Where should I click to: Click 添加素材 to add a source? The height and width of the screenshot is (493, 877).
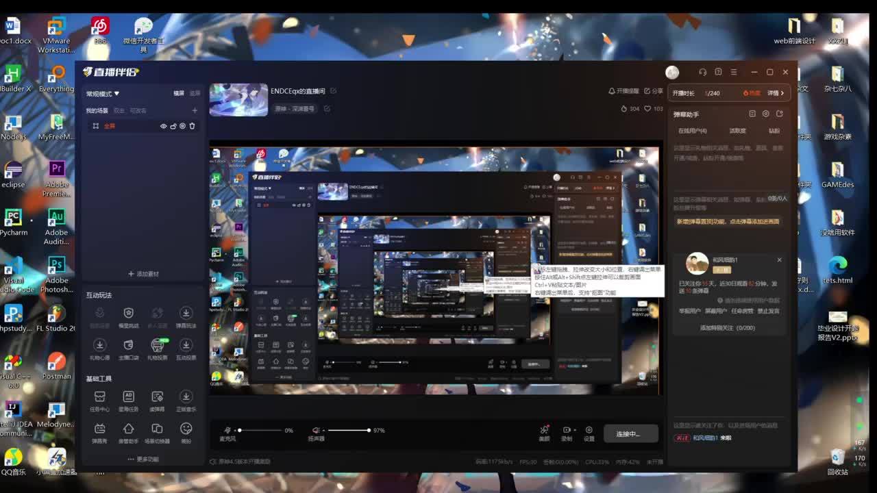pyautogui.click(x=144, y=274)
